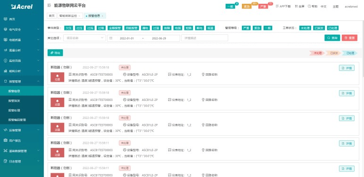Click the calendar icon in date range field

click(111, 38)
